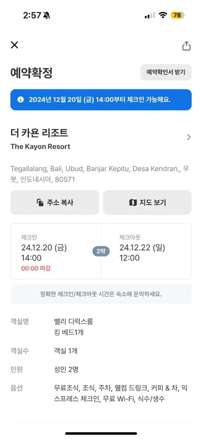Tap the Wi-Fi icon in status bar
Viewport: 202px width, 439px height.
163,15
